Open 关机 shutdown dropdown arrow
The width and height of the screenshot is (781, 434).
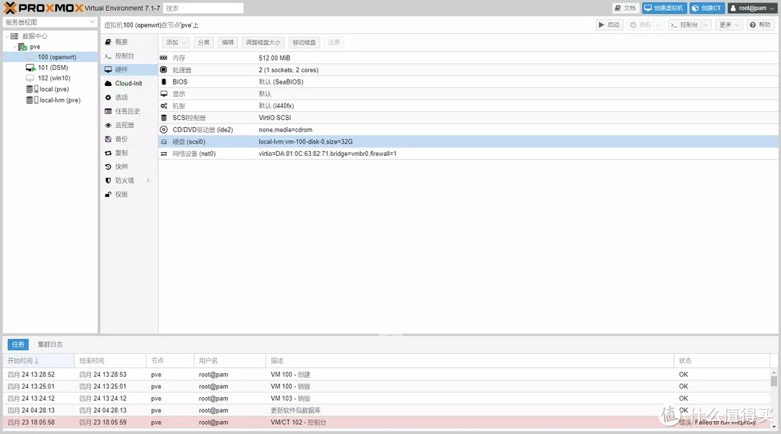[659, 25]
